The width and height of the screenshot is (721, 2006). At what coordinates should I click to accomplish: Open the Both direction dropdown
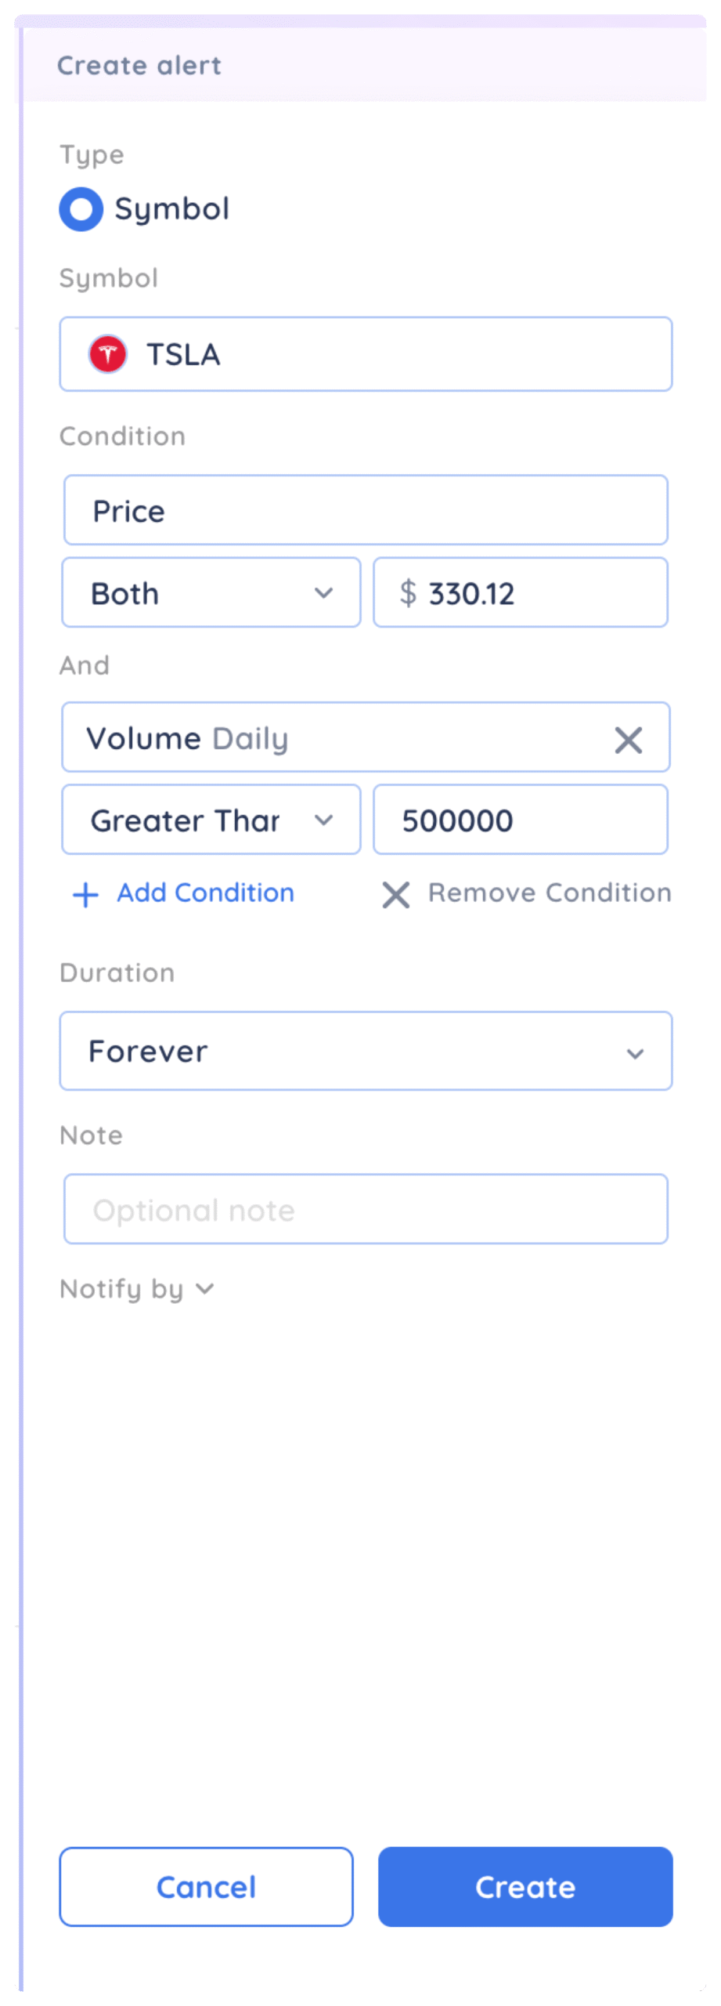[211, 593]
